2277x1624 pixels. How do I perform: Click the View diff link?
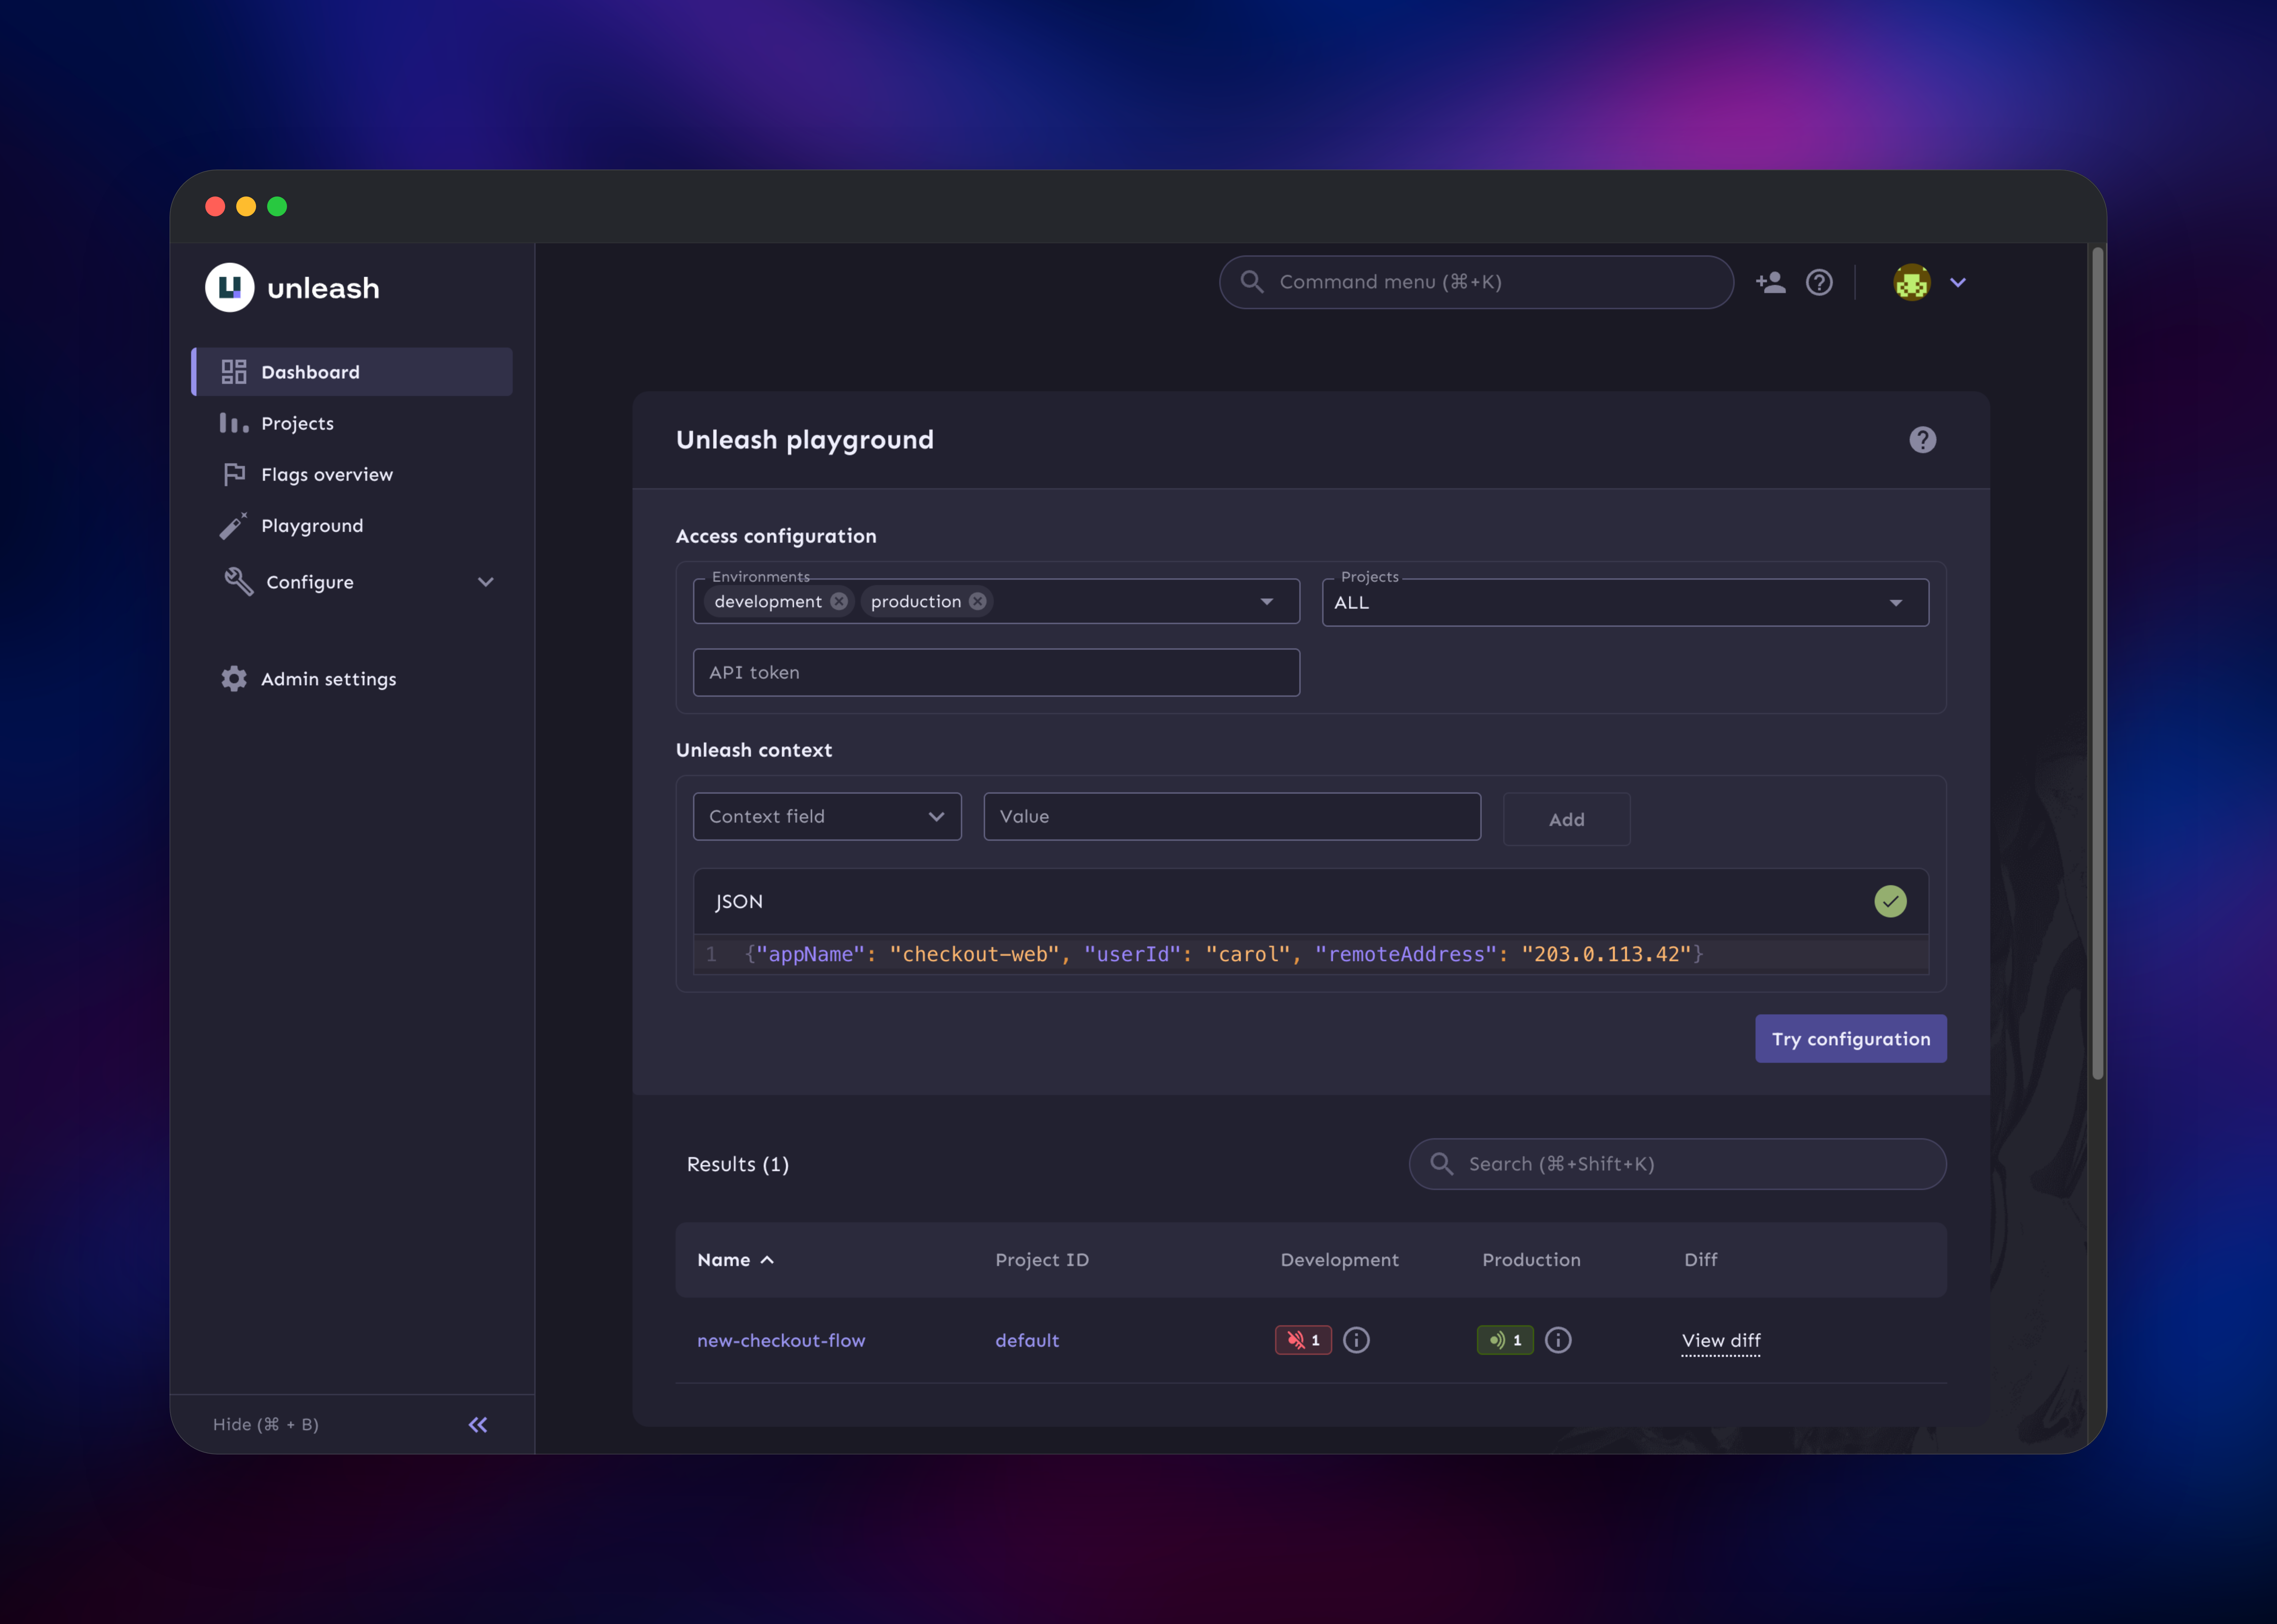(x=1721, y=1341)
